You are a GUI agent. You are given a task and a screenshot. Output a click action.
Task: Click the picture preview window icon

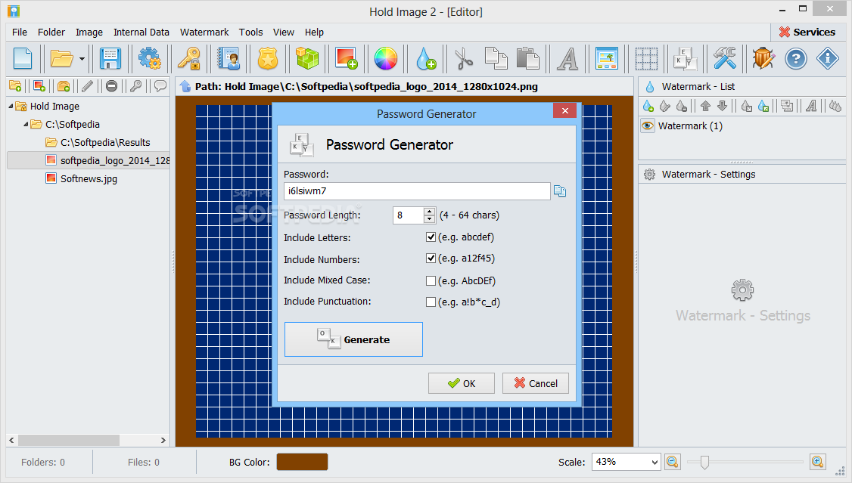(x=607, y=58)
